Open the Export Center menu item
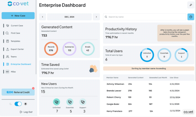This screenshot has width=196, height=117. point(17,49)
